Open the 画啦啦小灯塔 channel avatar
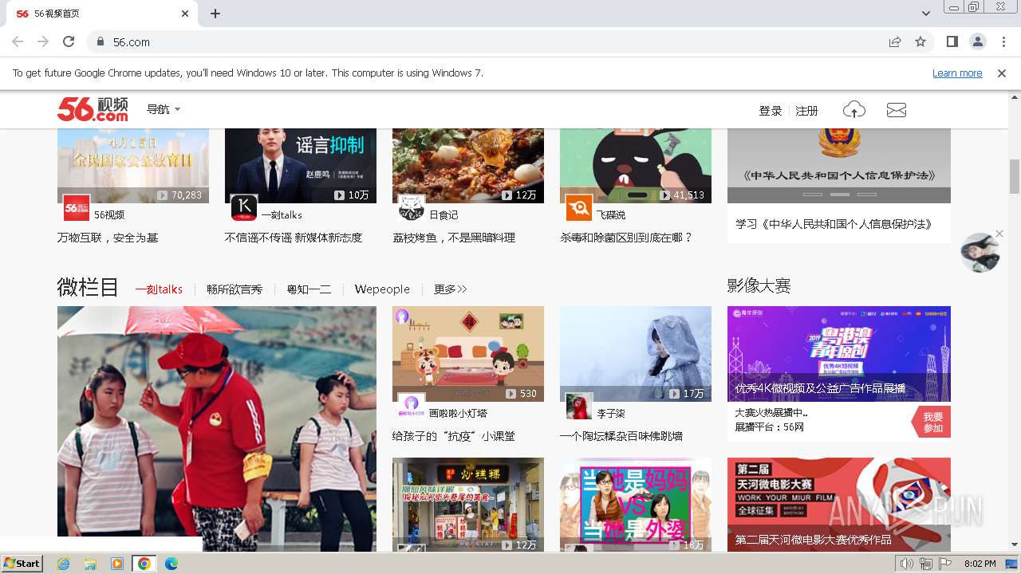Viewport: 1021px width, 574px height. (x=412, y=406)
